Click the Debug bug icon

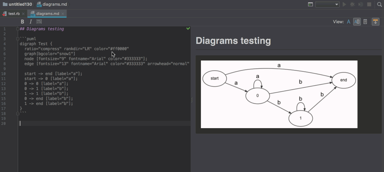coord(352,4)
